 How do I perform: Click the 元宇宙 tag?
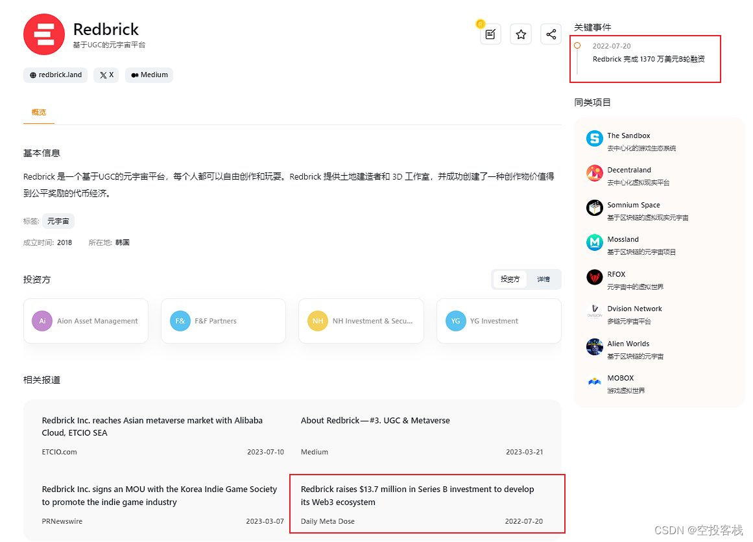[x=58, y=221]
